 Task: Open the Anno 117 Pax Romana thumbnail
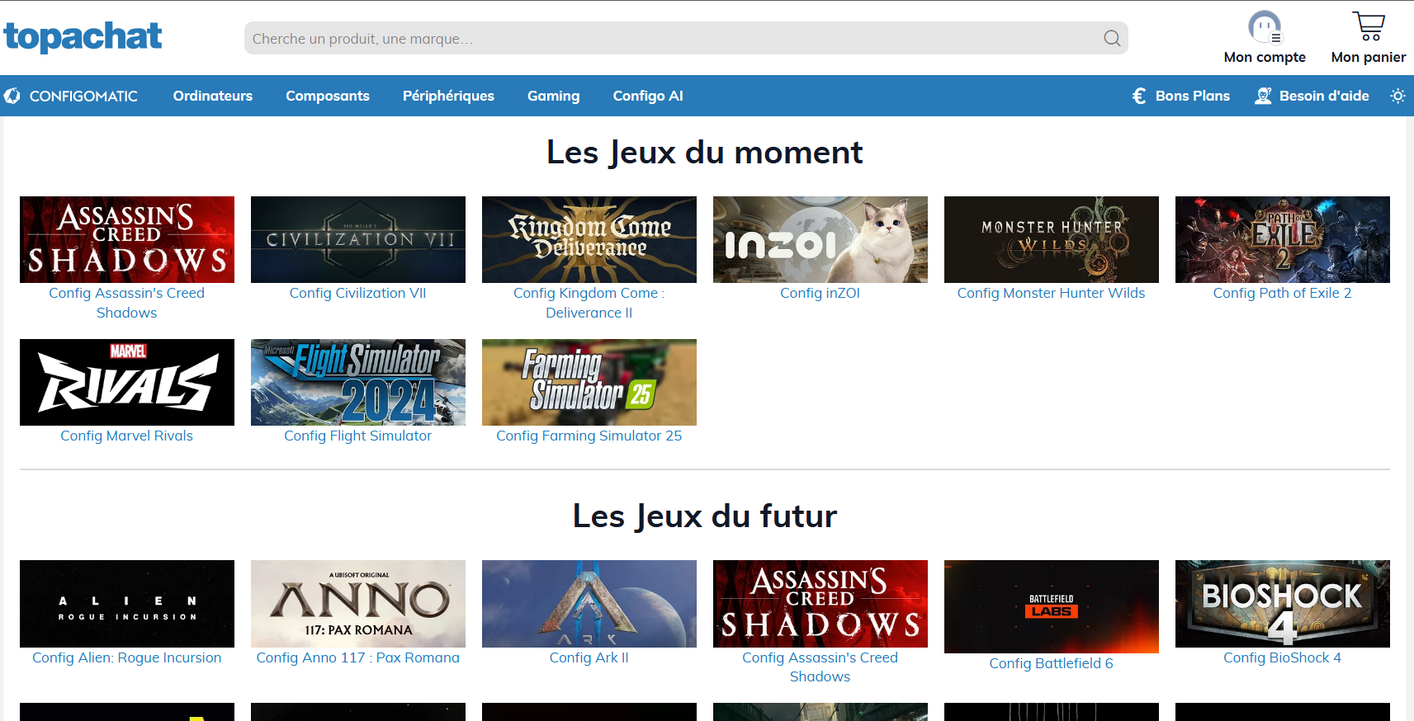click(358, 604)
